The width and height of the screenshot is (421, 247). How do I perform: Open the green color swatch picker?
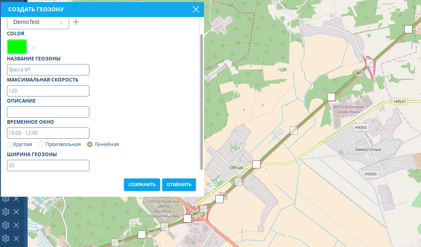tap(17, 47)
